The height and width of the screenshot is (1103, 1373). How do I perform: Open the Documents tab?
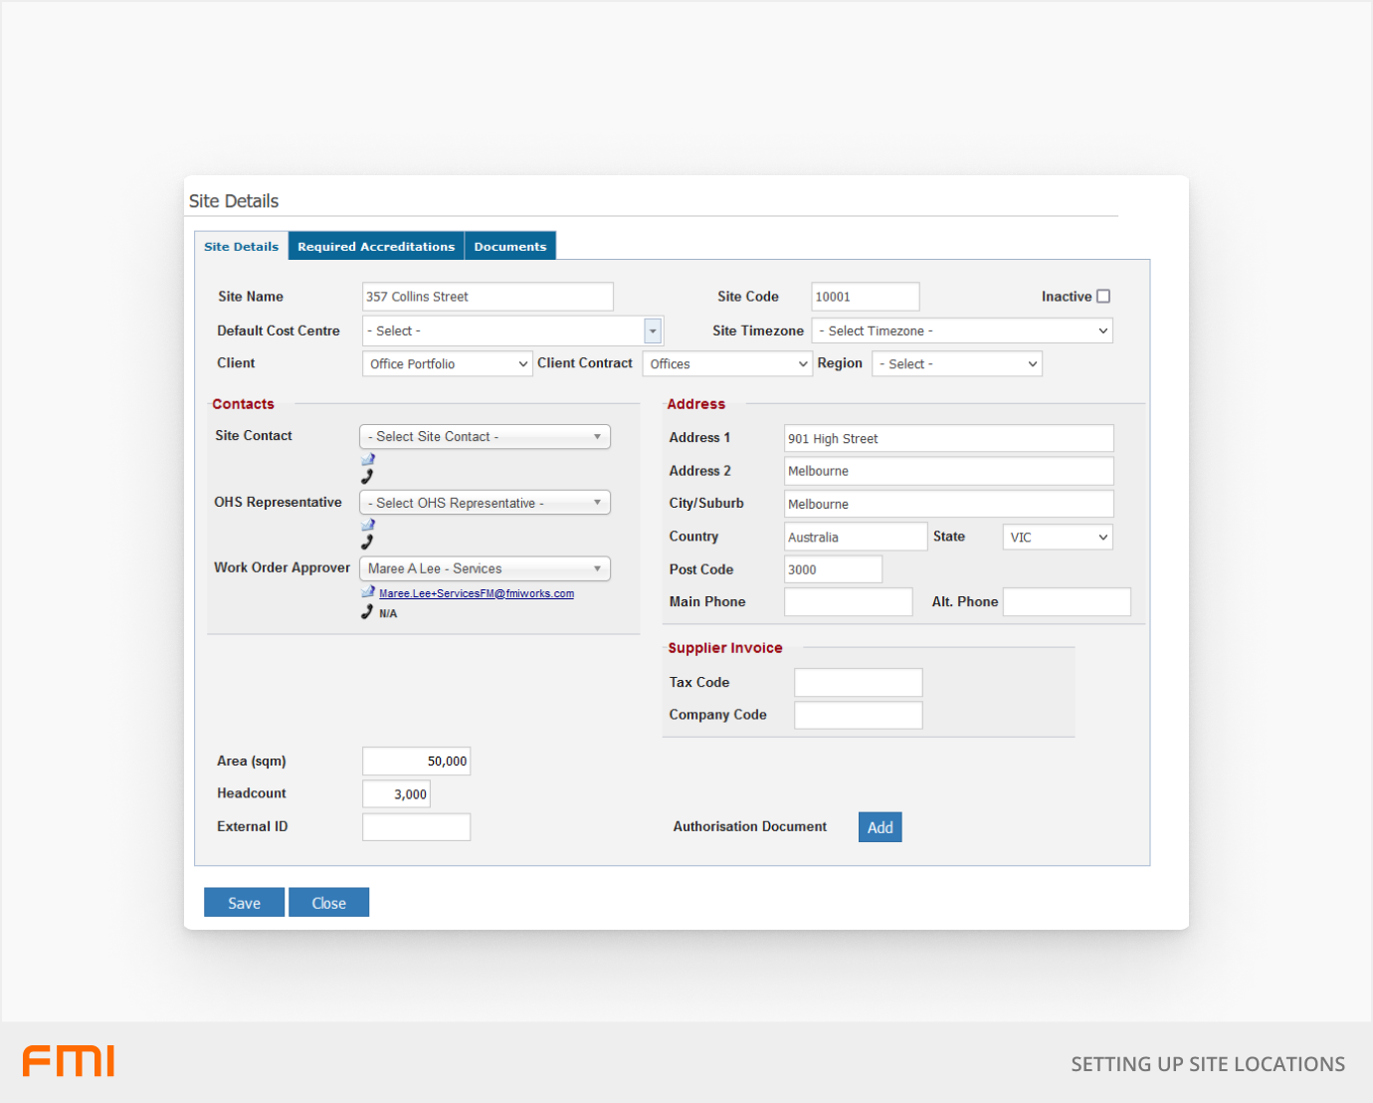tap(509, 247)
